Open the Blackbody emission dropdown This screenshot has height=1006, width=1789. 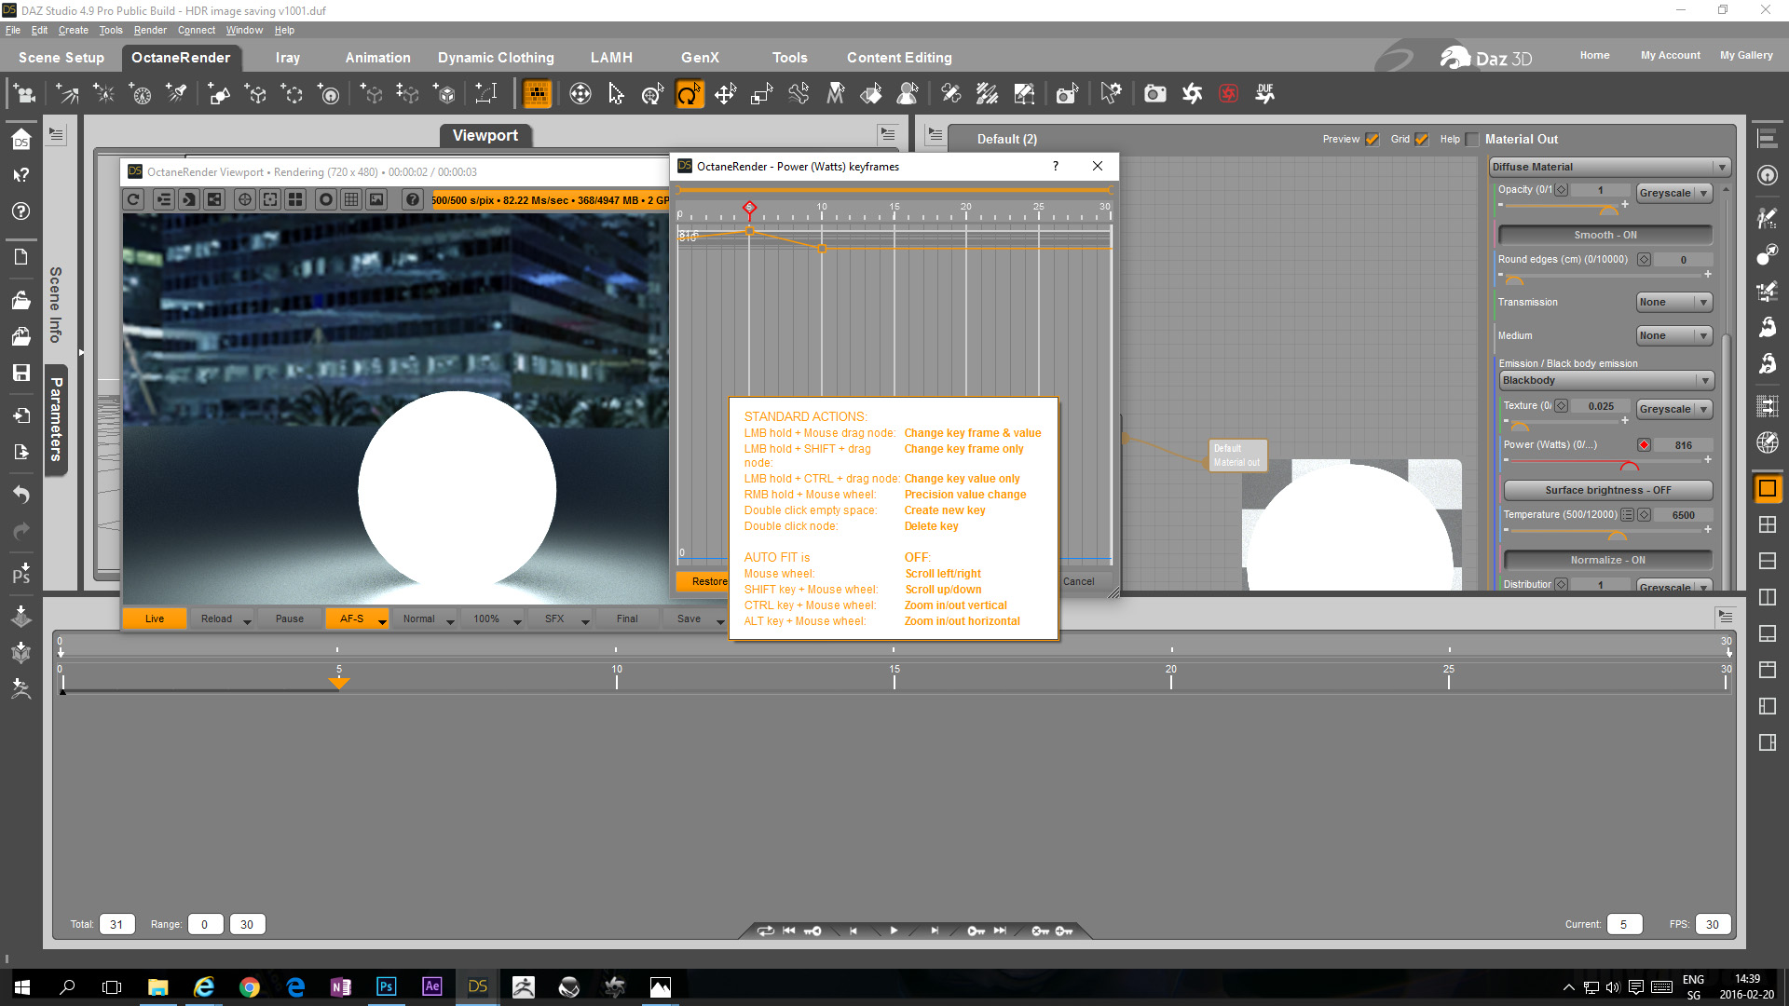(x=1606, y=381)
